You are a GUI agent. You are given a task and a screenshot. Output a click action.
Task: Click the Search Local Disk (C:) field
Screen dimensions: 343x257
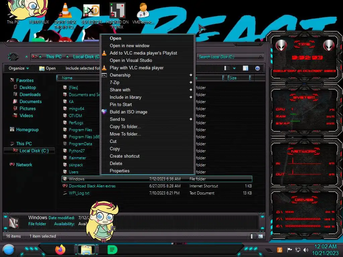coord(230,57)
